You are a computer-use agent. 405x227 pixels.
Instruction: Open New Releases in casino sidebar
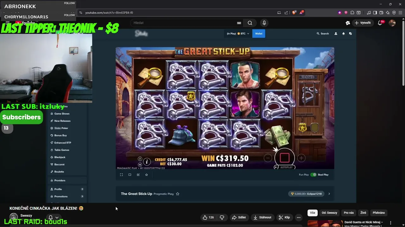click(x=62, y=121)
